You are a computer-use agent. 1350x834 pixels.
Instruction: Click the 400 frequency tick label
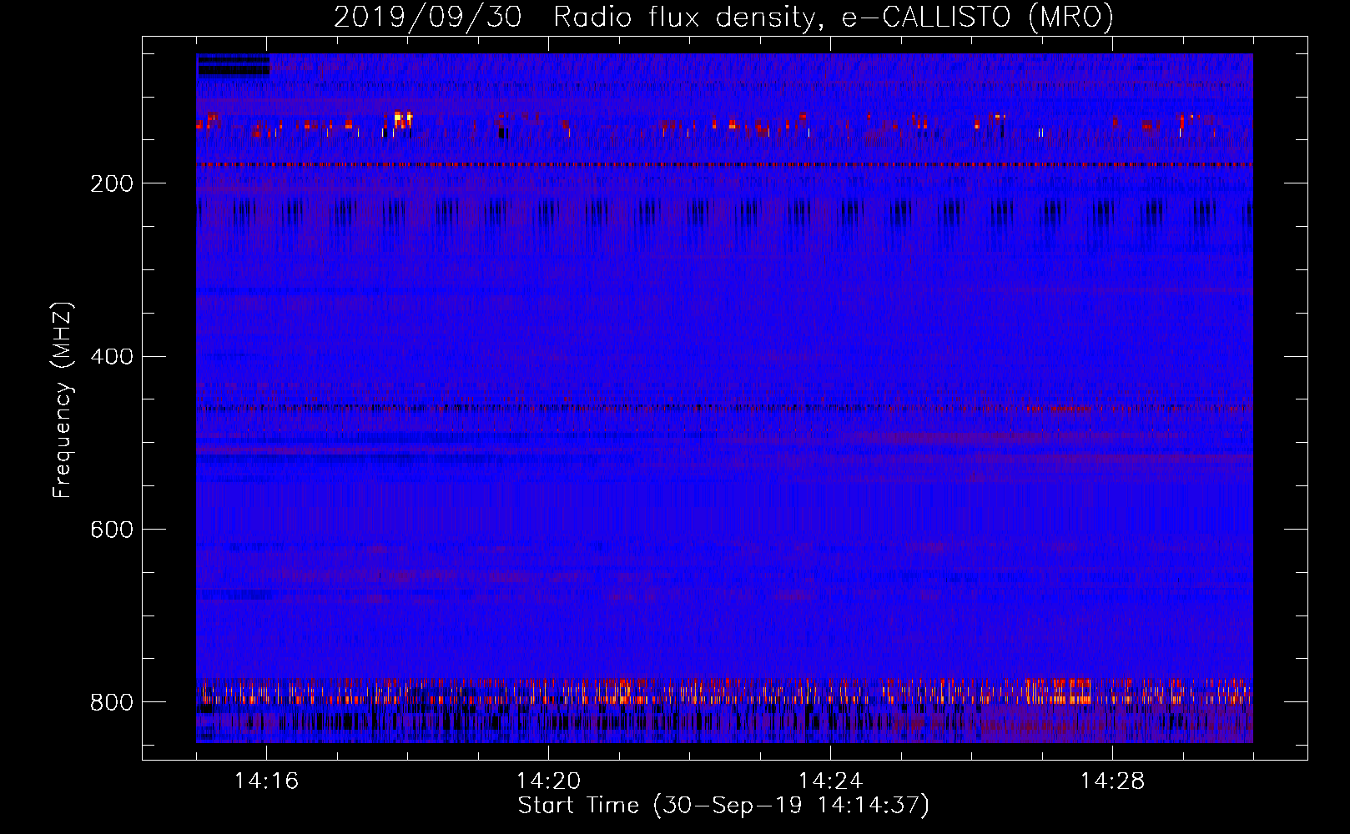111,357
